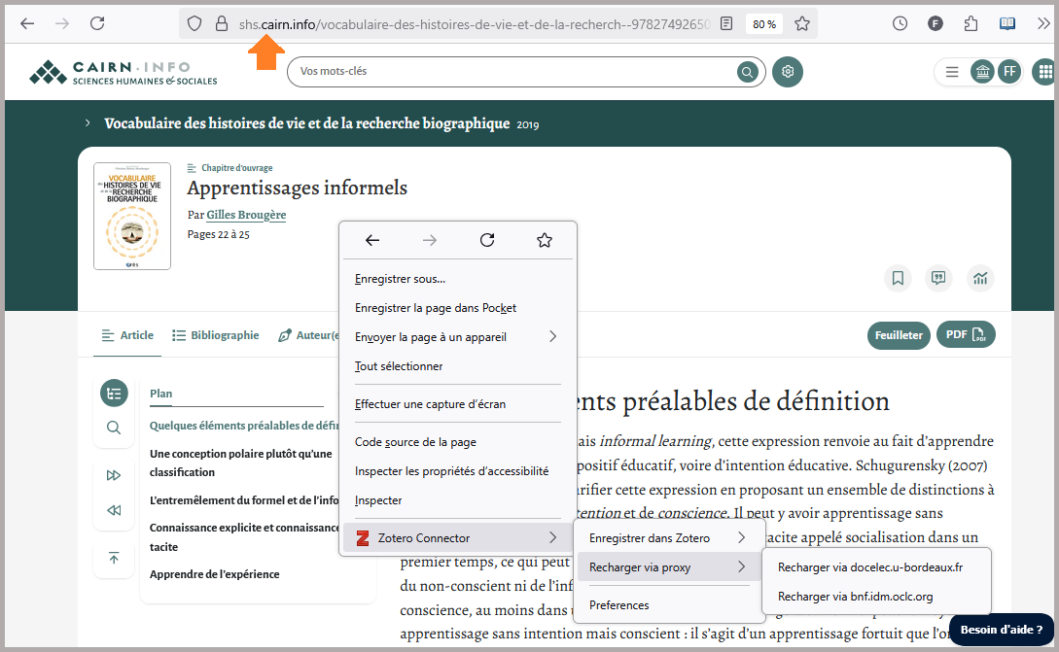This screenshot has height=652, width=1059.
Task: Click context menu bookmark star
Action: click(x=545, y=240)
